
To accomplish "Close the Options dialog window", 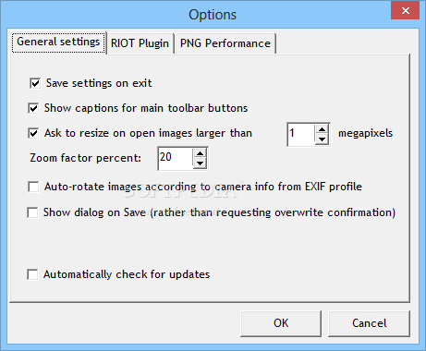I will tap(406, 10).
